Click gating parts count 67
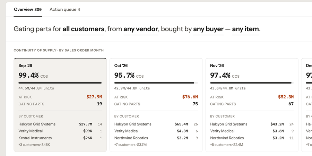This screenshot has width=312, height=156. point(291,104)
